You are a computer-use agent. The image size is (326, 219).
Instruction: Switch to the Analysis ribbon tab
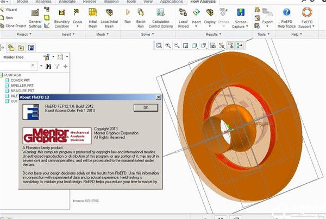43,2
